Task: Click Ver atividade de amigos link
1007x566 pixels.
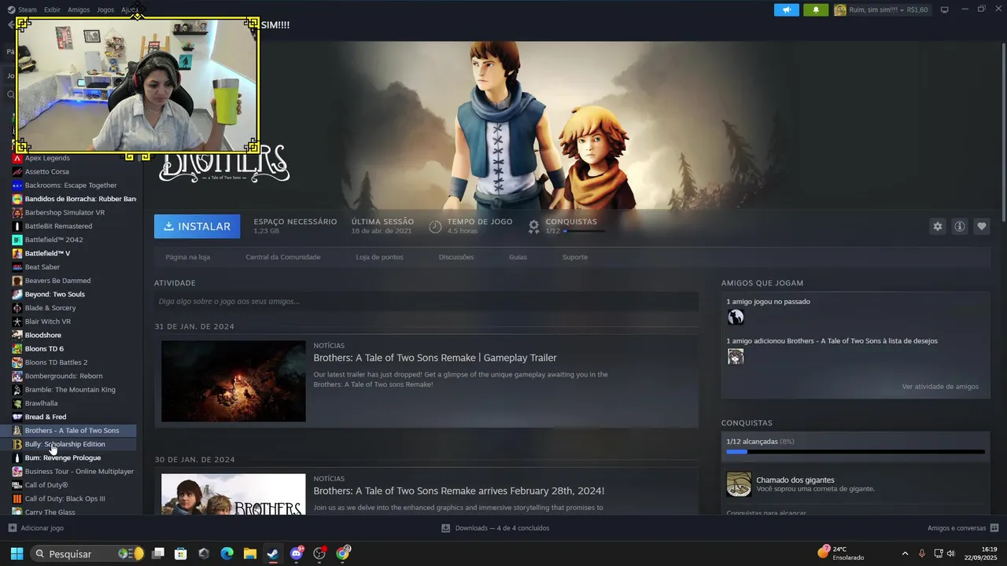Action: coord(940,387)
